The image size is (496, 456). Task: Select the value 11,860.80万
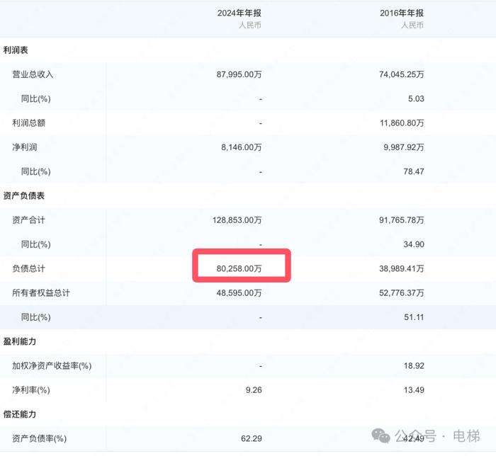tap(402, 123)
